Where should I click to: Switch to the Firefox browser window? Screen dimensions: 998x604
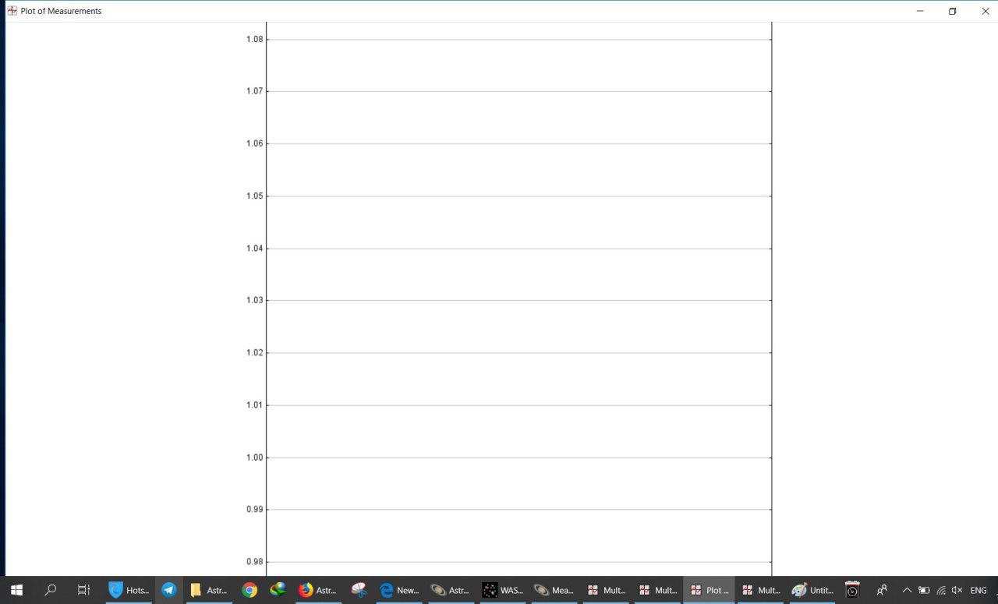pyautogui.click(x=318, y=590)
